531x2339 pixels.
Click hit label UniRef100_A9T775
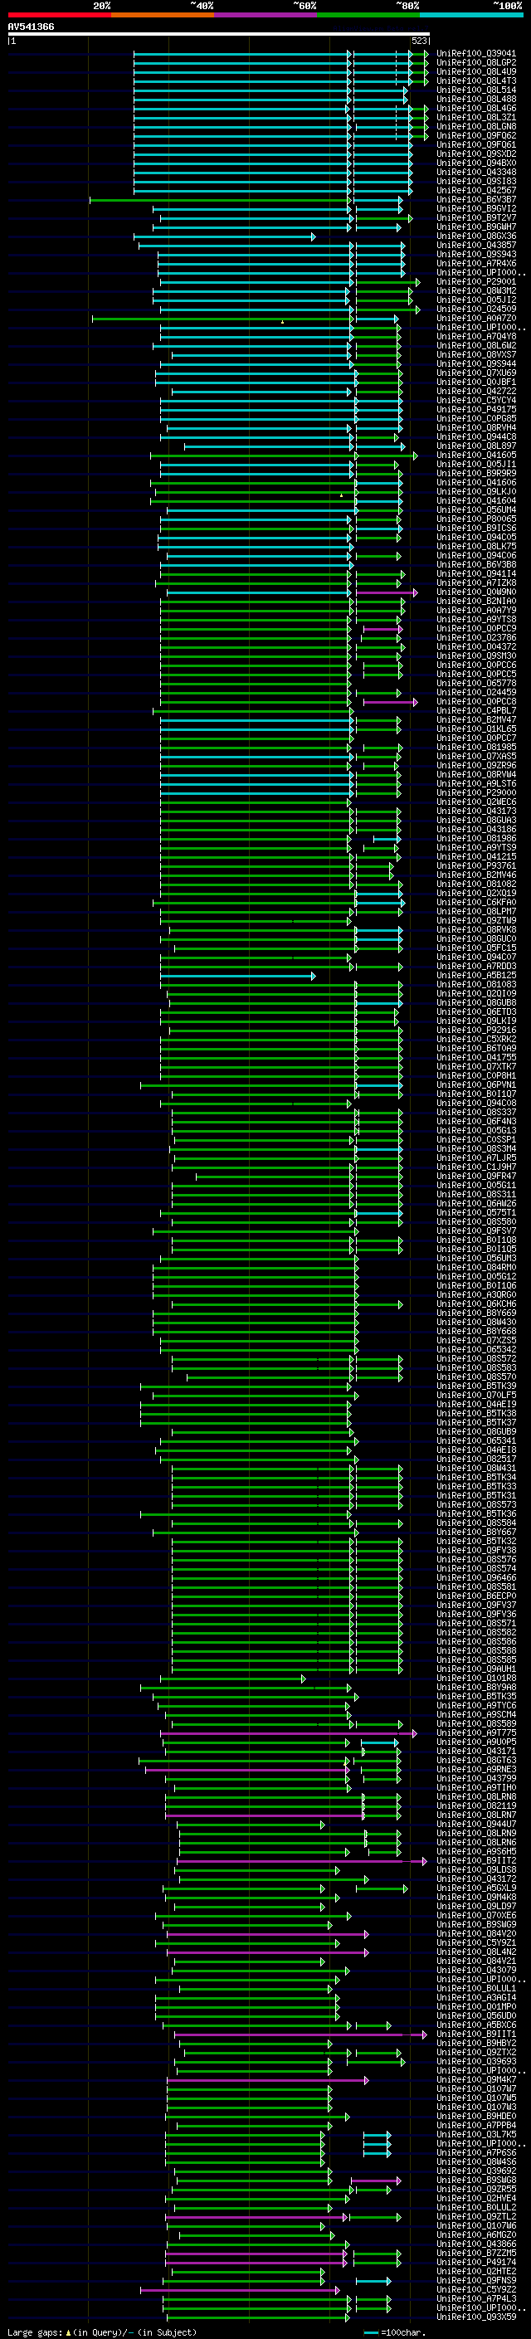pyautogui.click(x=476, y=1733)
